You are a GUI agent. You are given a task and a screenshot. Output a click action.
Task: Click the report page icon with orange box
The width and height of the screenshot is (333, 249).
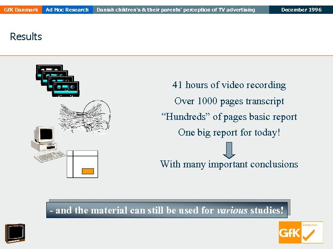(x=82, y=164)
